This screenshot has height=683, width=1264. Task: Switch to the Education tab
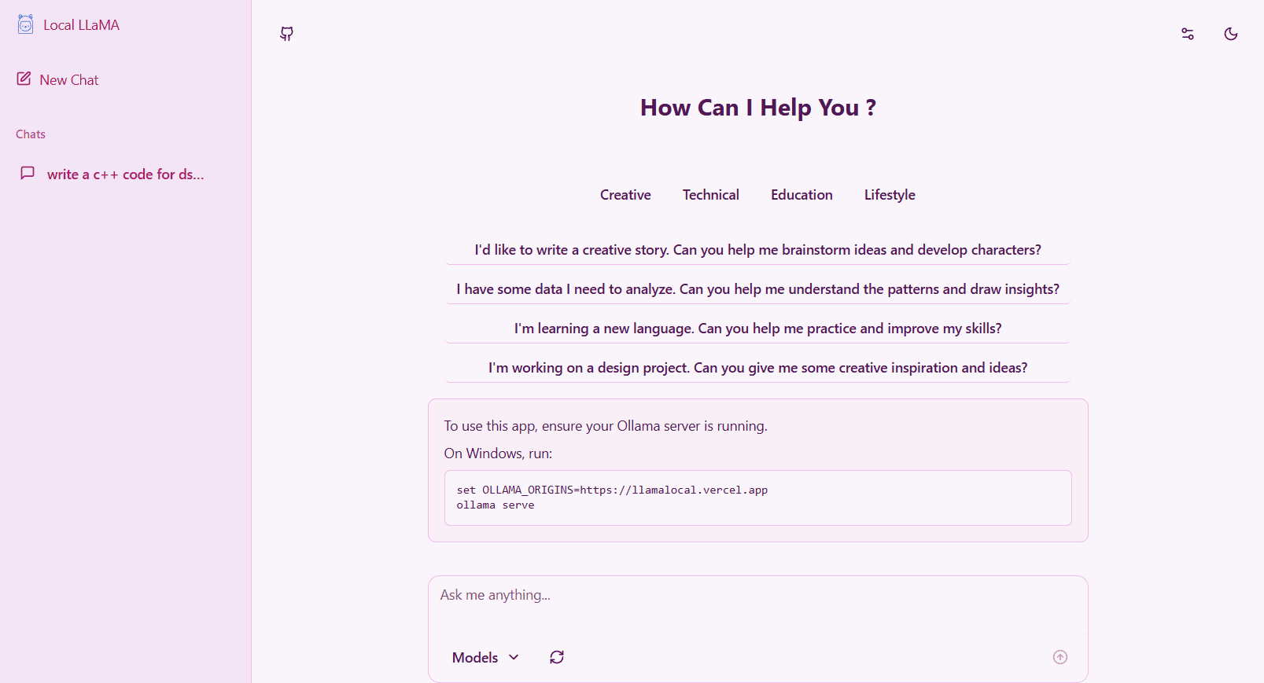(x=802, y=195)
